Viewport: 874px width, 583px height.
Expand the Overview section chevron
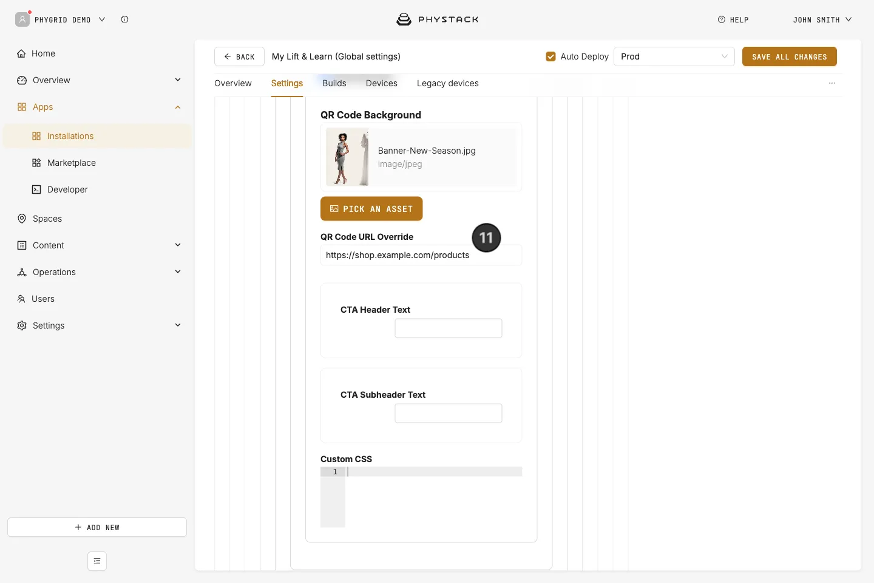(x=178, y=80)
